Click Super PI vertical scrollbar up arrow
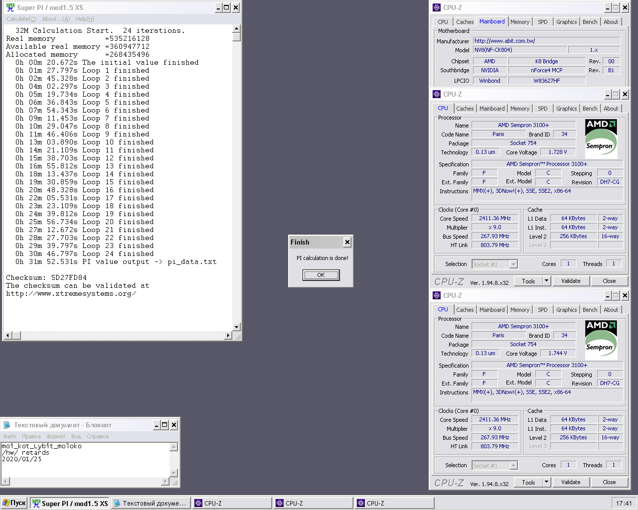 click(236, 29)
